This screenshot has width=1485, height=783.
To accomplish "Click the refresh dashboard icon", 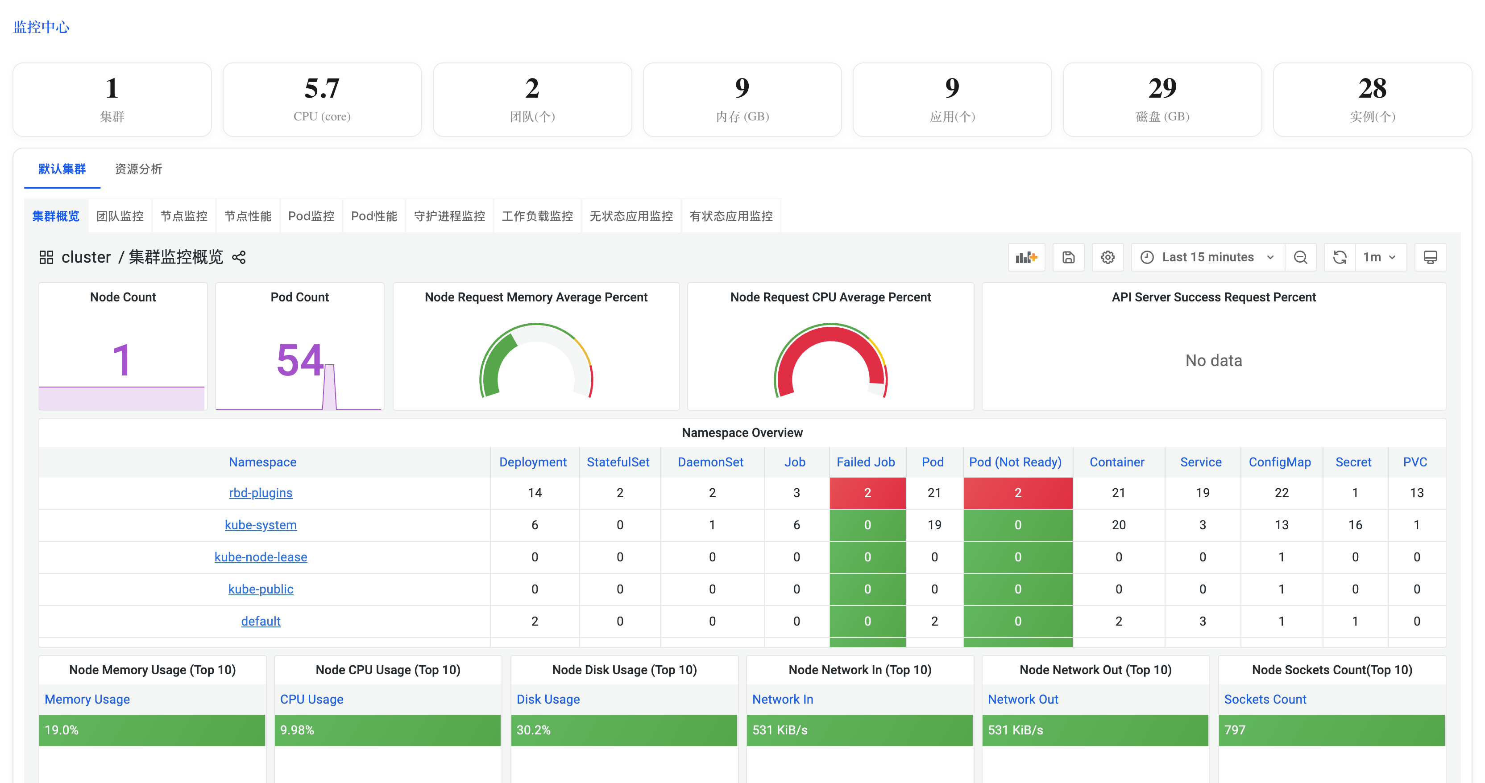I will pos(1340,257).
